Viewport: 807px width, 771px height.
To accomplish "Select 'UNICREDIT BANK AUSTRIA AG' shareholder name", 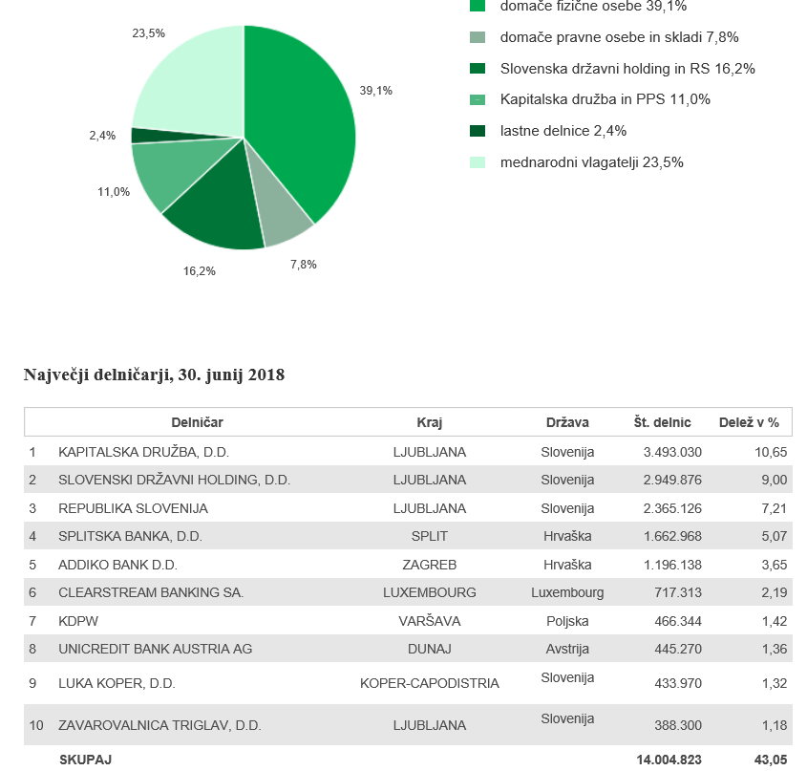I will point(155,649).
